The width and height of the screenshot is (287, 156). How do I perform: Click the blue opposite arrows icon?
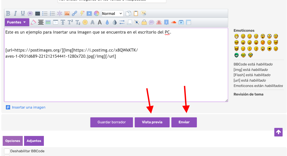(x=122, y=22)
